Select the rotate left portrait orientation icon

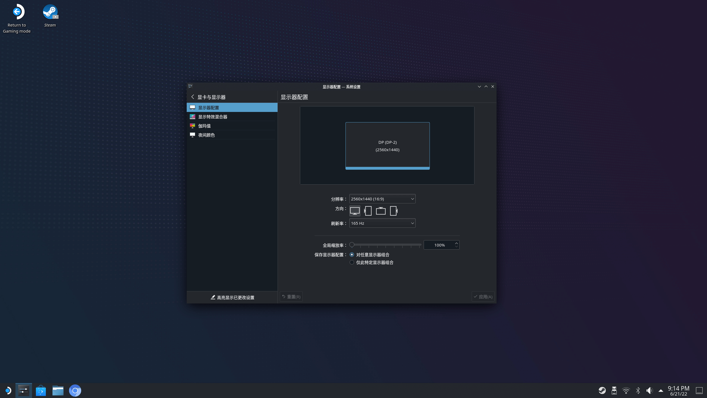click(368, 211)
